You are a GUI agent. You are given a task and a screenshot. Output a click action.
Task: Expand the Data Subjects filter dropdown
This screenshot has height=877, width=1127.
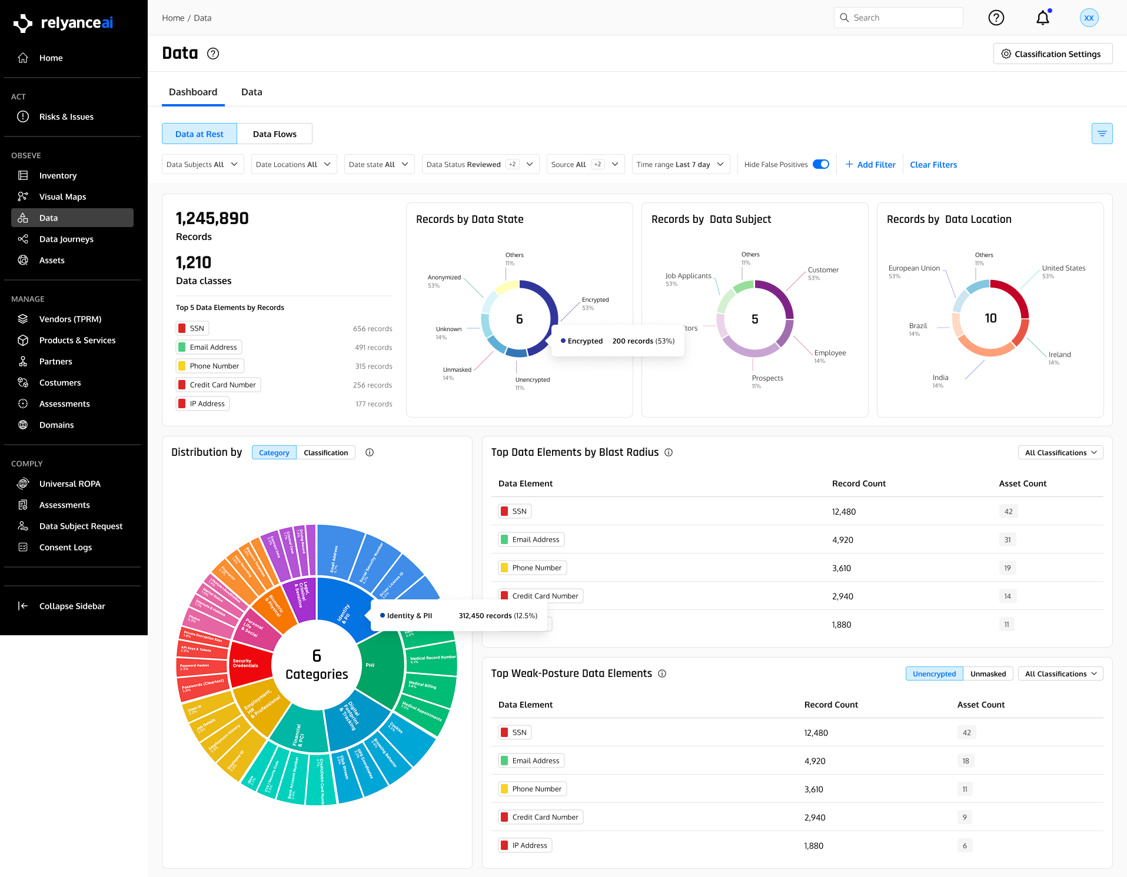coord(202,164)
